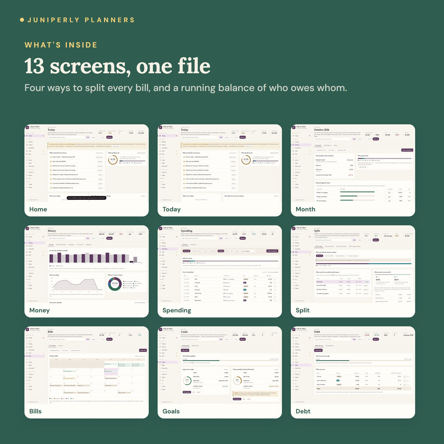Open the Goals screen thumbnail

pos(220,372)
